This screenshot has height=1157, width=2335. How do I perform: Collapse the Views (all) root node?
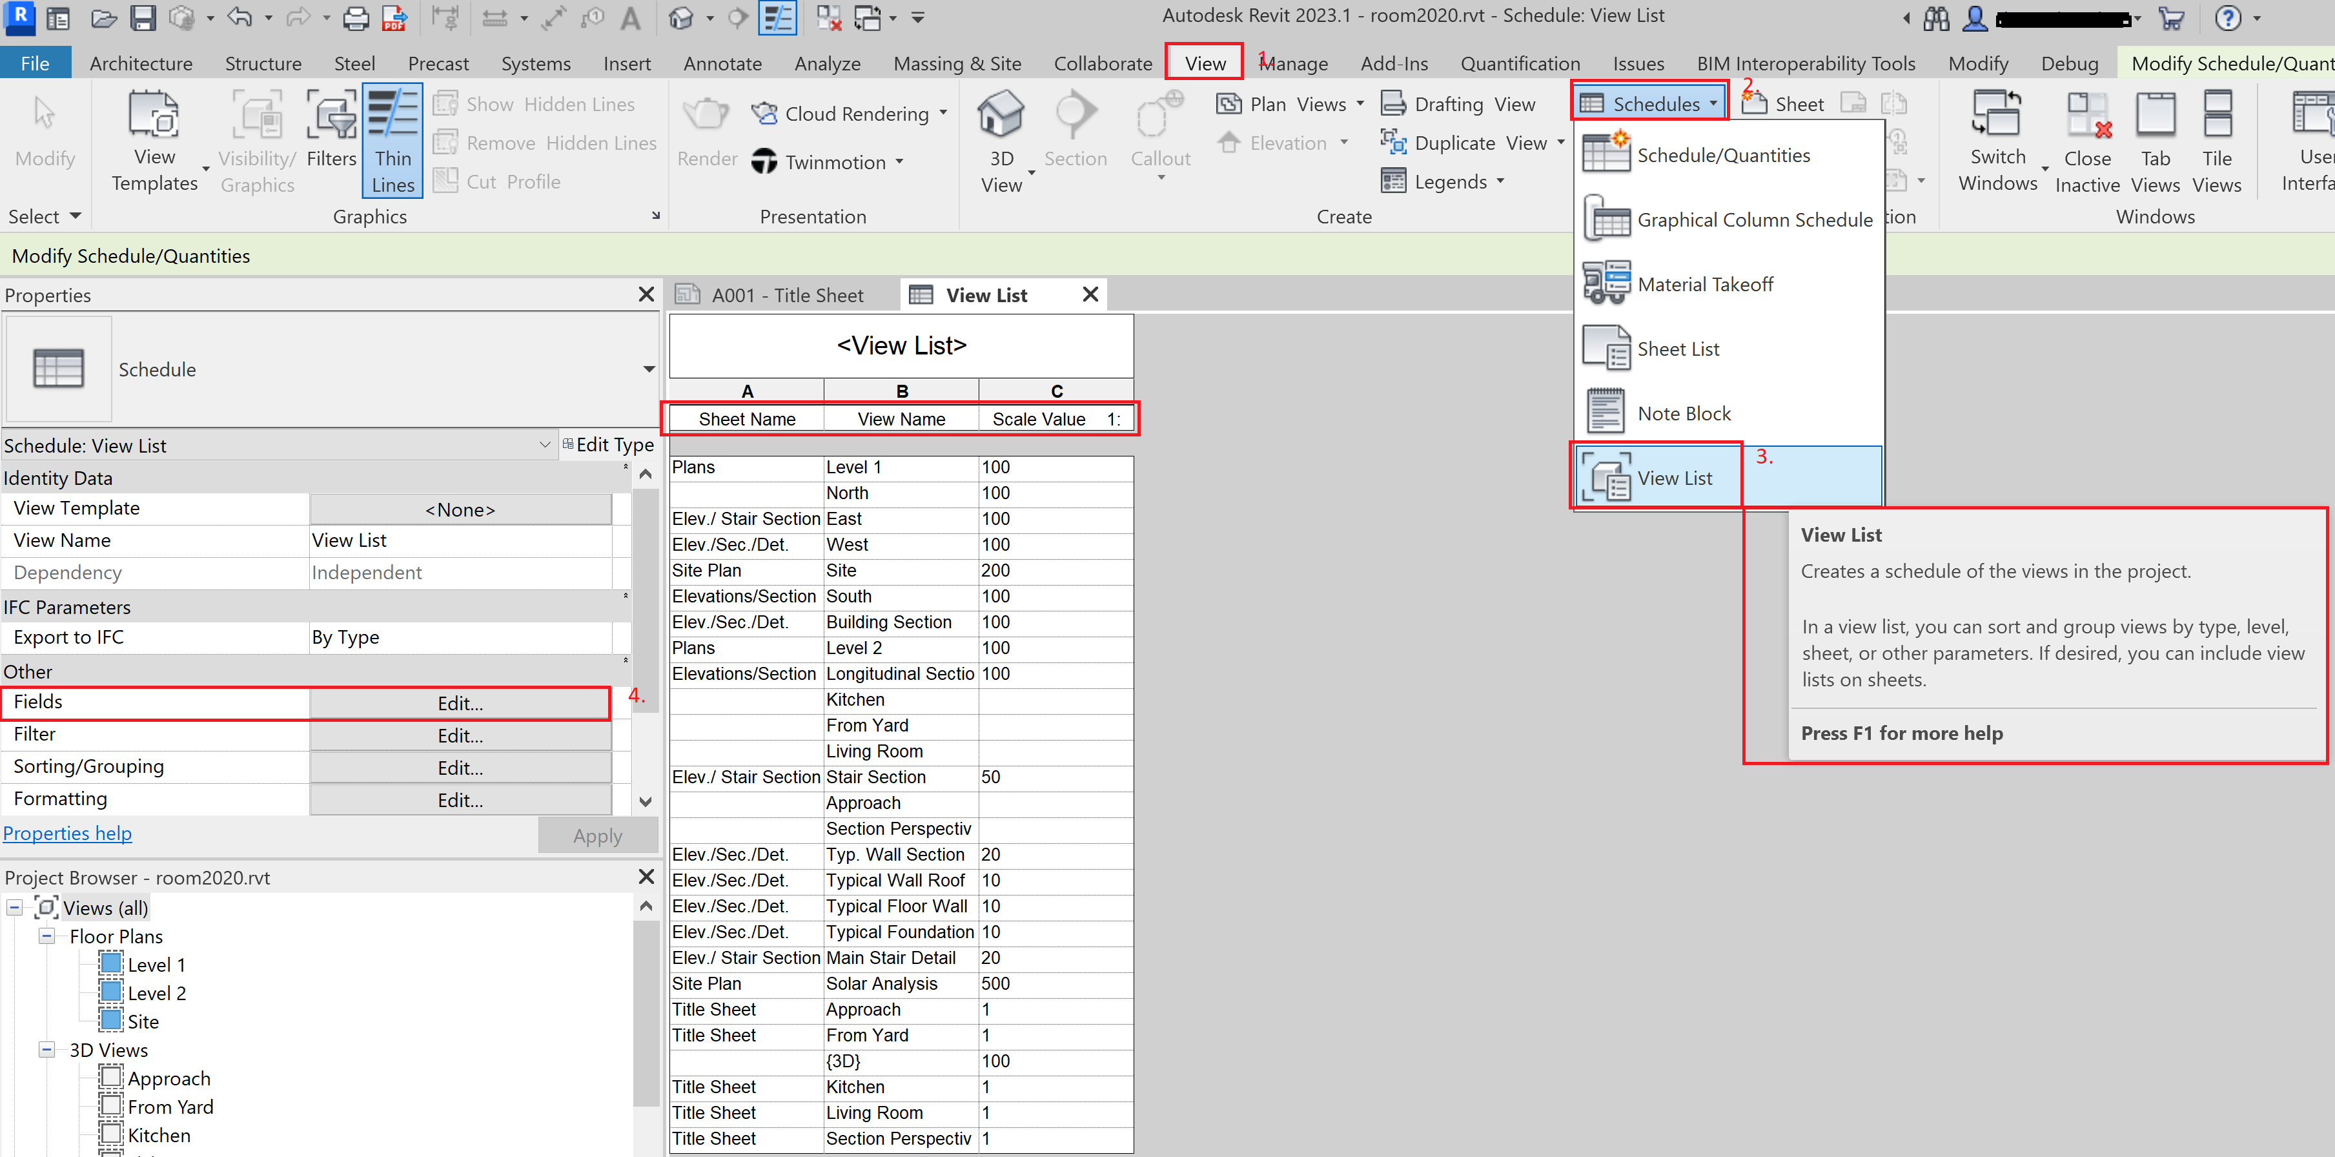[14, 908]
